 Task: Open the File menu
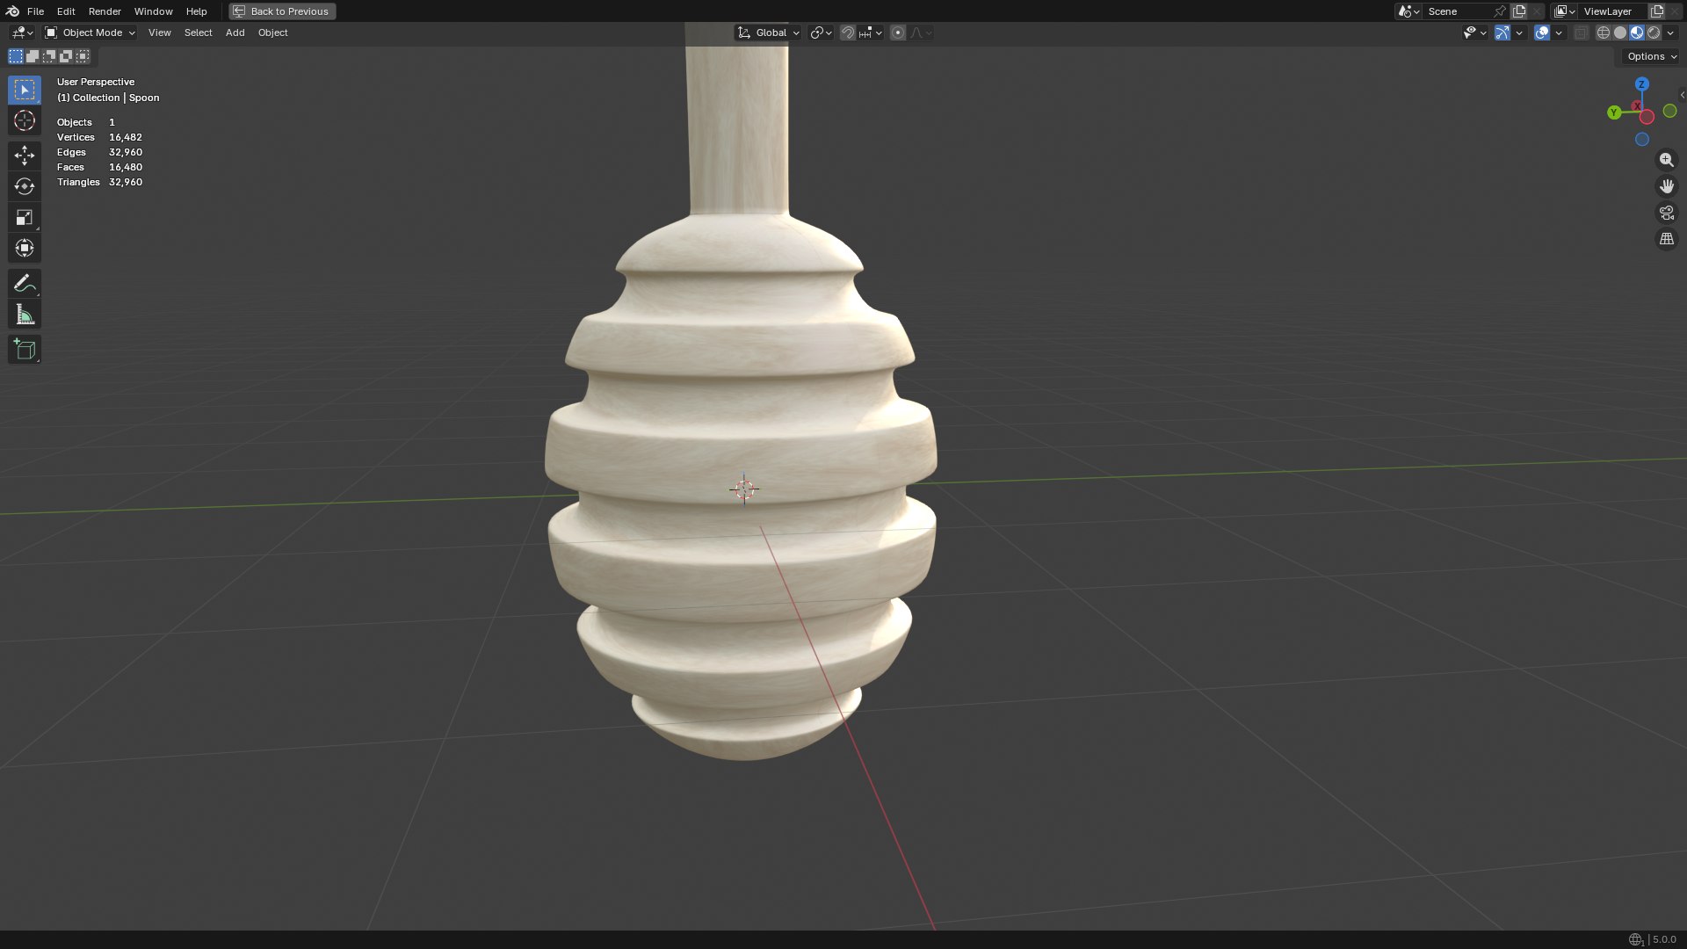click(35, 11)
